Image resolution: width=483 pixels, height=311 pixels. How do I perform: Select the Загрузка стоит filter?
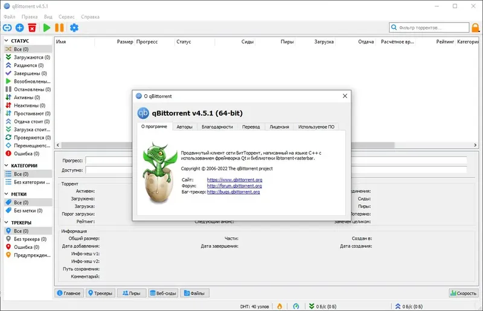[28, 129]
